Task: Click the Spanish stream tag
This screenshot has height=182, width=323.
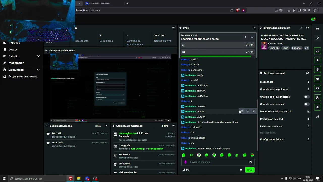Action: tap(274, 48)
